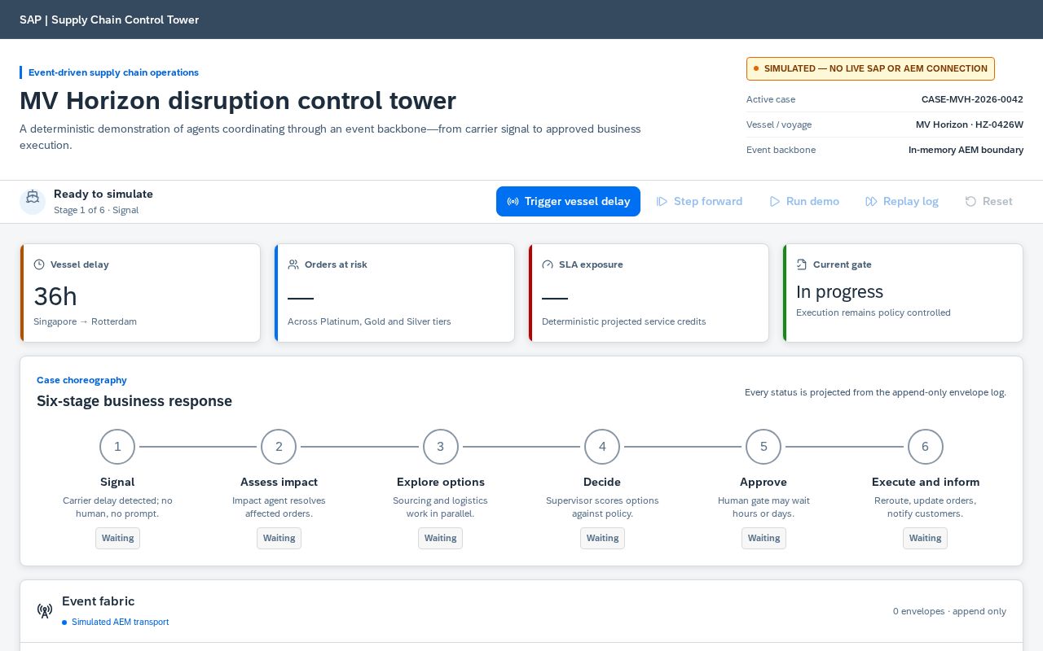Select stage circle 5 for Approve
The image size is (1043, 651).
coord(764,447)
